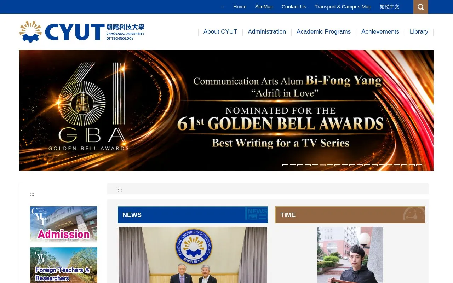Viewport: 453px width, 283px height.
Task: Click the ::: accesskey above NEWS section
Action: tap(120, 190)
